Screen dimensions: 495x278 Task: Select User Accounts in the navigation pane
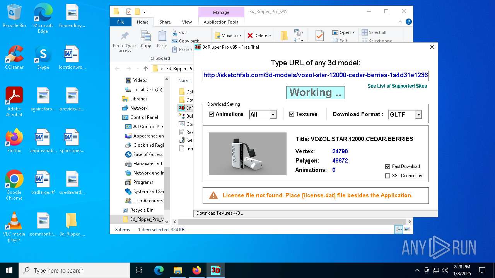[x=144, y=201]
